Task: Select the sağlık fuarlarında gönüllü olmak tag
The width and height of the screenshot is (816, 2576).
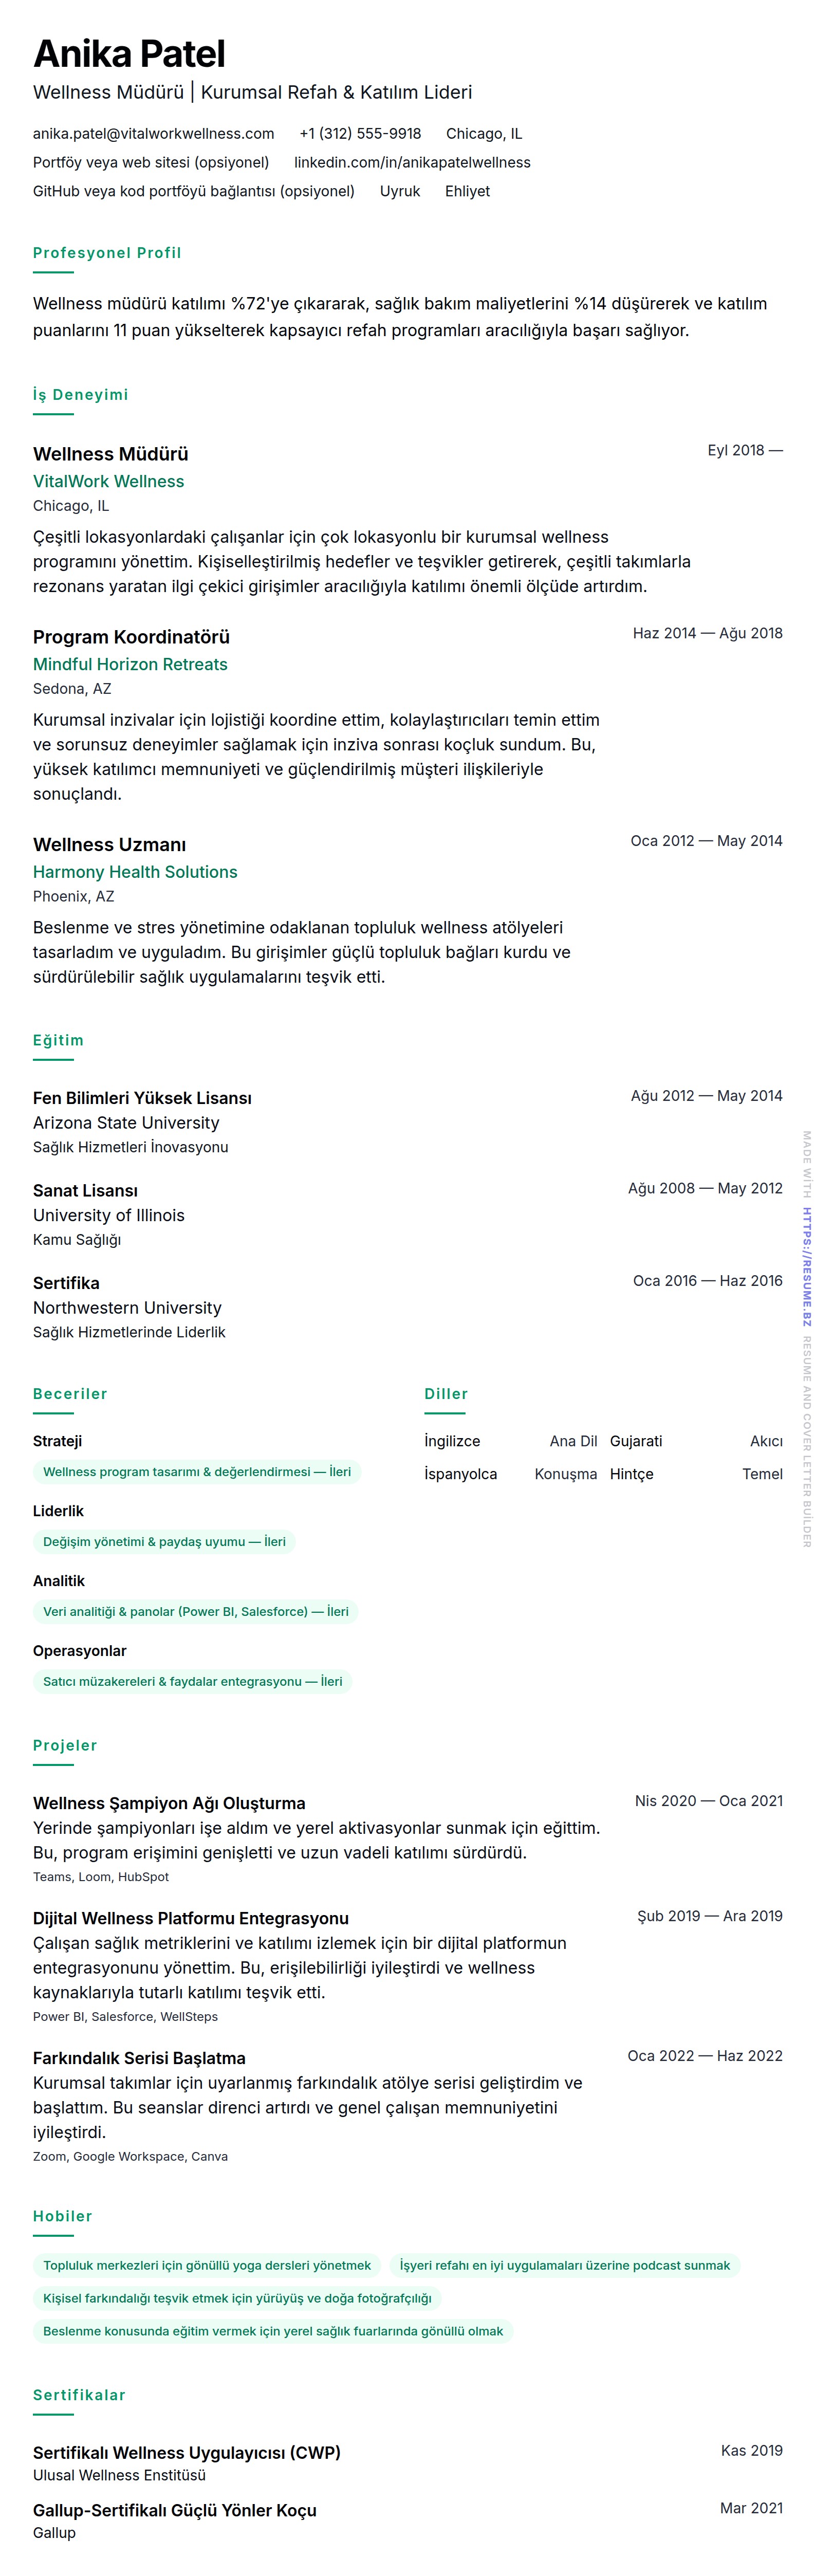Action: point(273,2332)
